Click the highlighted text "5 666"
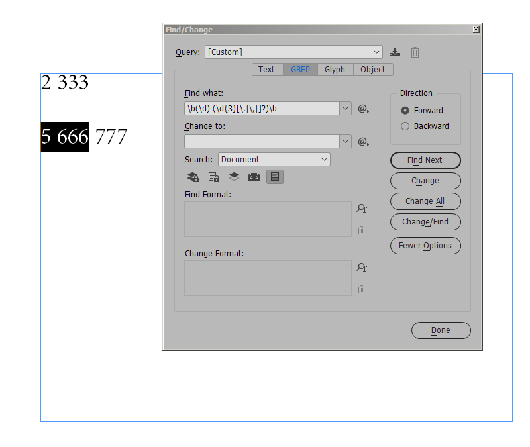 tap(65, 137)
